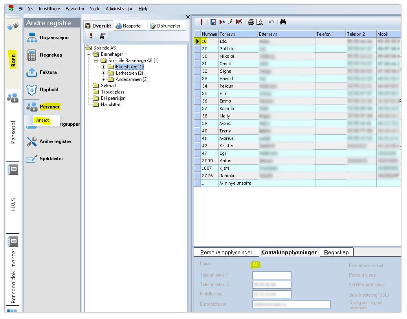This screenshot has height=319, width=407.
Task: Click the pencil edit icon in toolbar
Action: 230,22
